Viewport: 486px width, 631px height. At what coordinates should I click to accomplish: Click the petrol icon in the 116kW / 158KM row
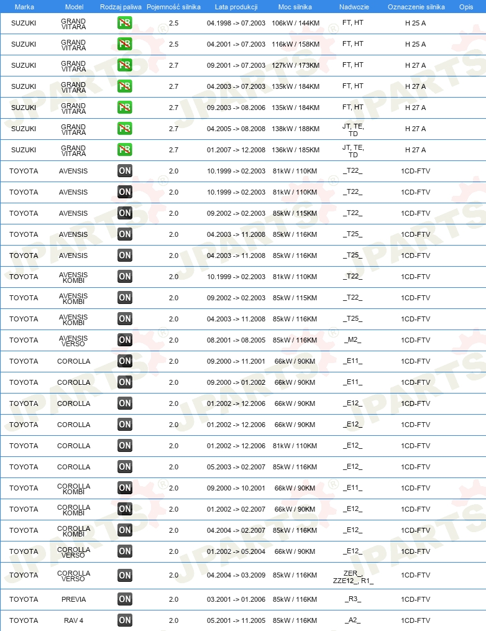pyautogui.click(x=125, y=44)
